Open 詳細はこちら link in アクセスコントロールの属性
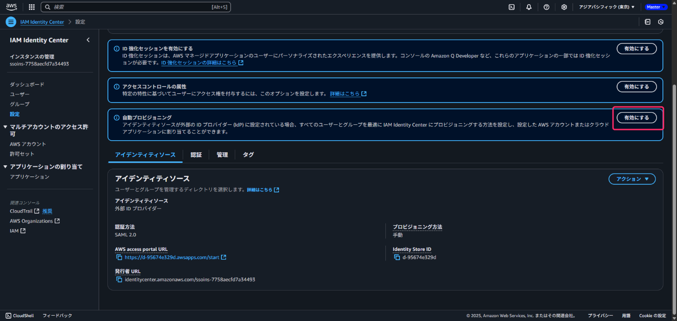Viewport: 677px width, 321px height. tap(348, 94)
